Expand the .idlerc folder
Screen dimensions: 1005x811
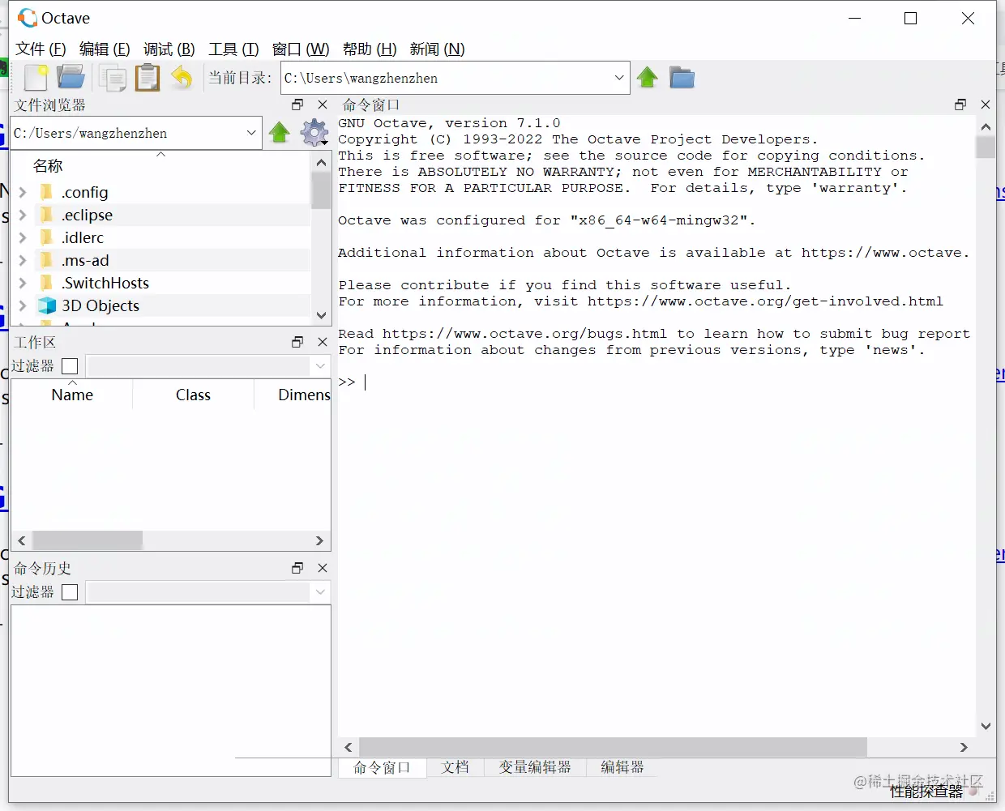(23, 237)
